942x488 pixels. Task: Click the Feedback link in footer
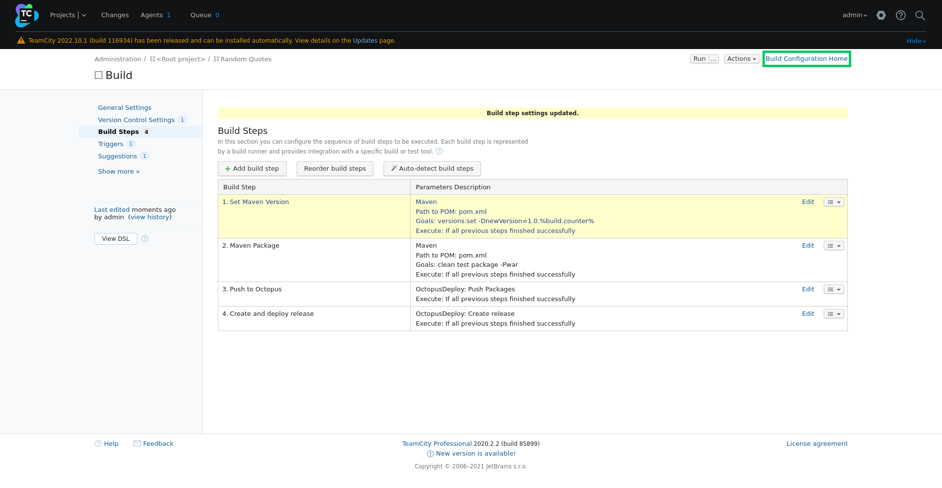point(158,444)
